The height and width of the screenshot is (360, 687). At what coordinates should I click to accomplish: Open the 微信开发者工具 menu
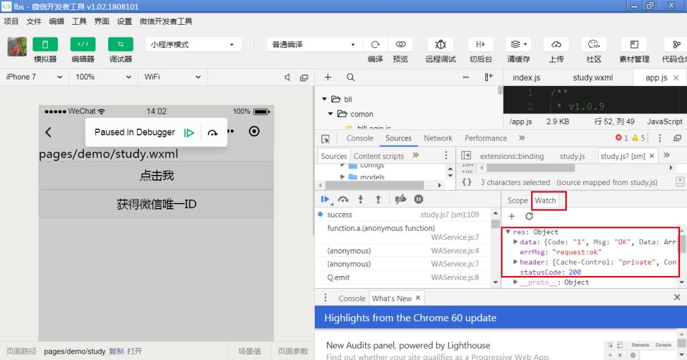click(x=165, y=21)
